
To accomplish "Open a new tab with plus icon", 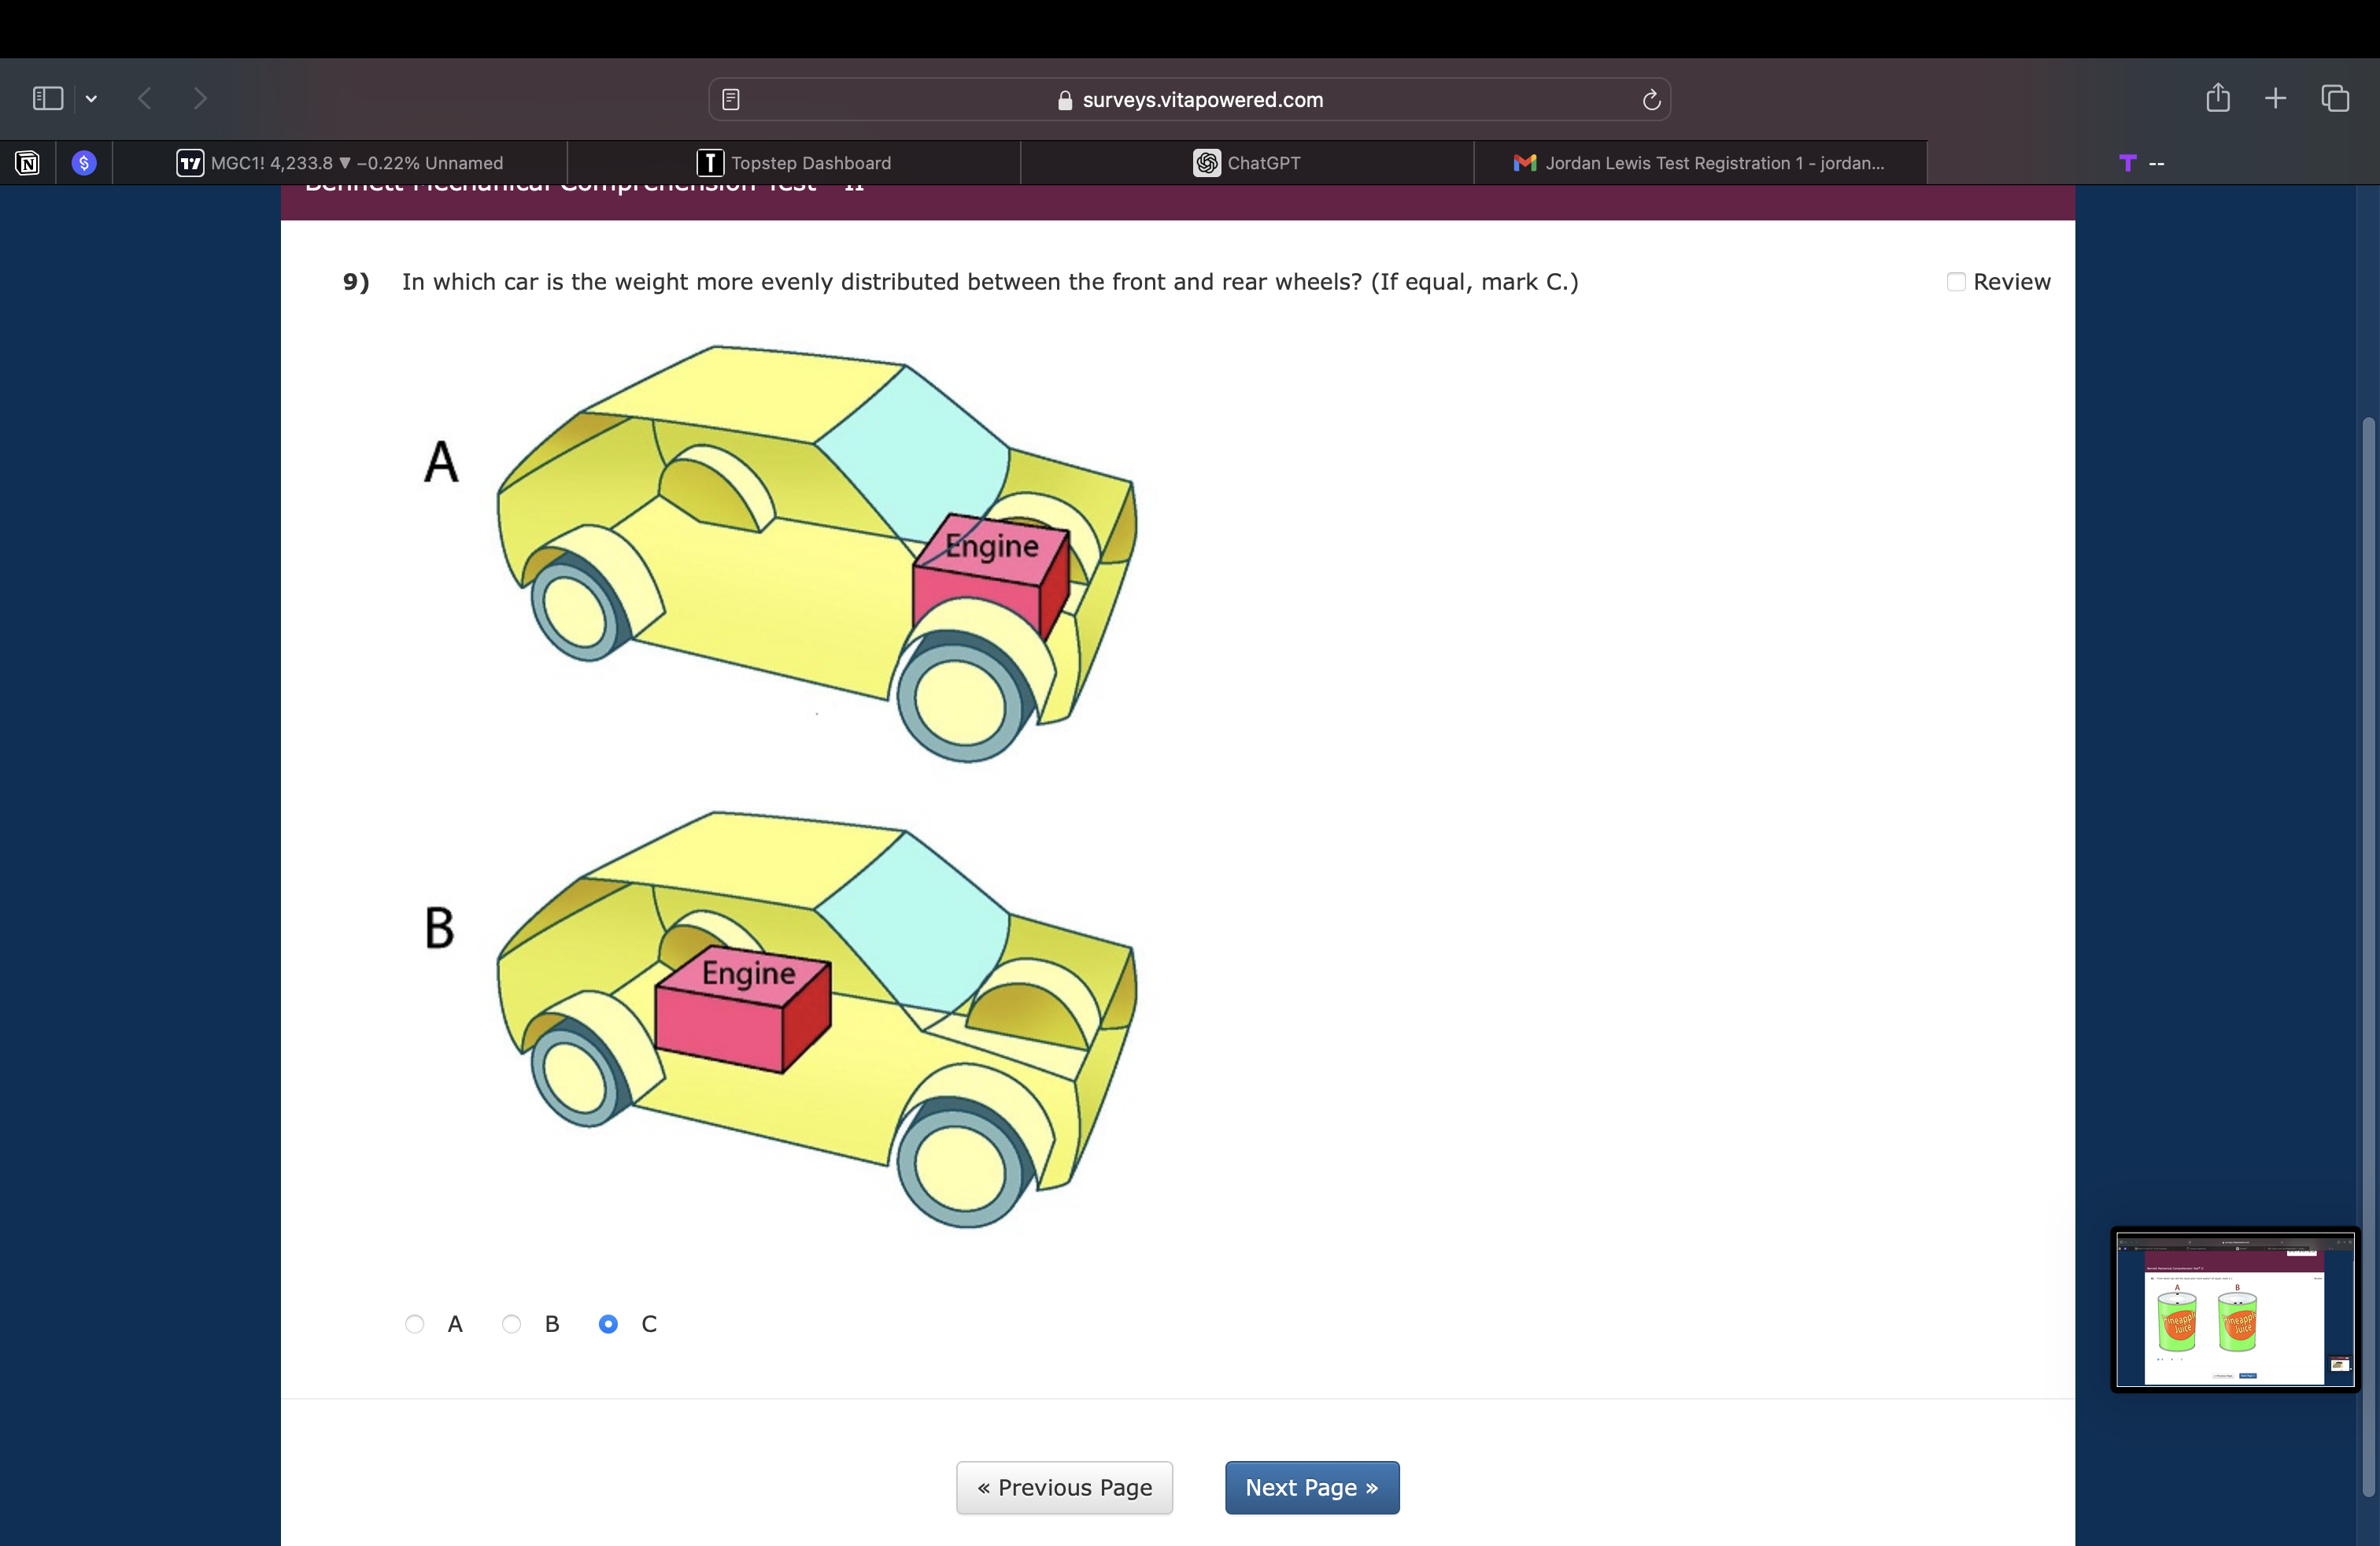I will click(2276, 98).
